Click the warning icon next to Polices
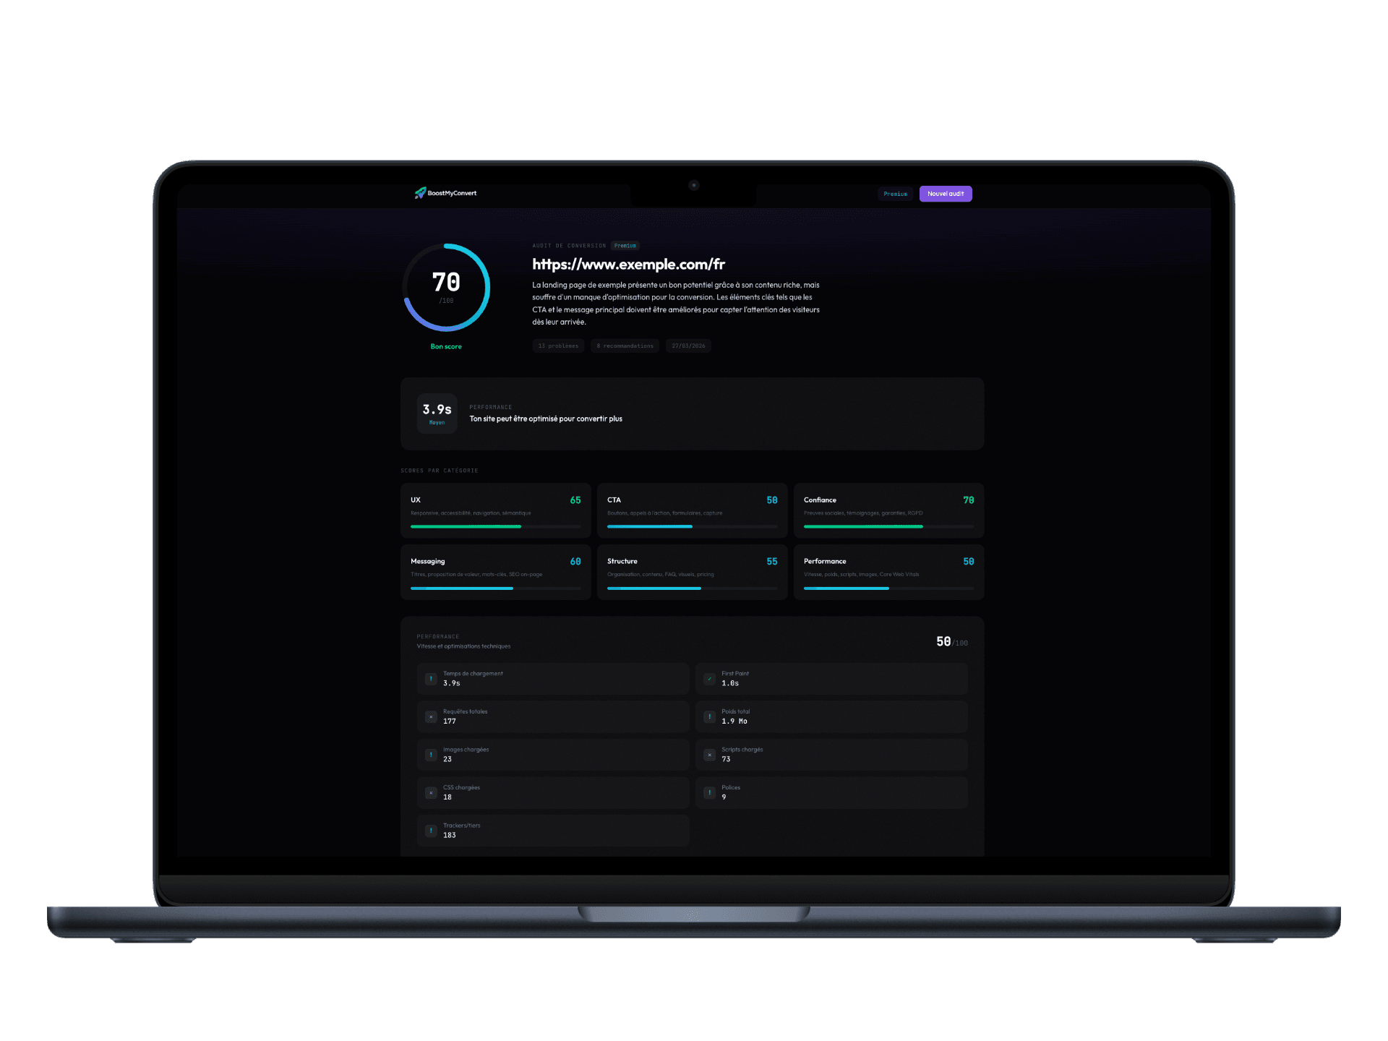The image size is (1388, 1041). pyautogui.click(x=709, y=792)
